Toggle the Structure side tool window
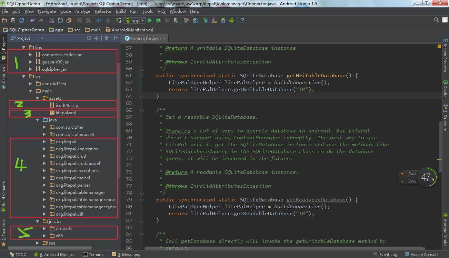 [445, 118]
